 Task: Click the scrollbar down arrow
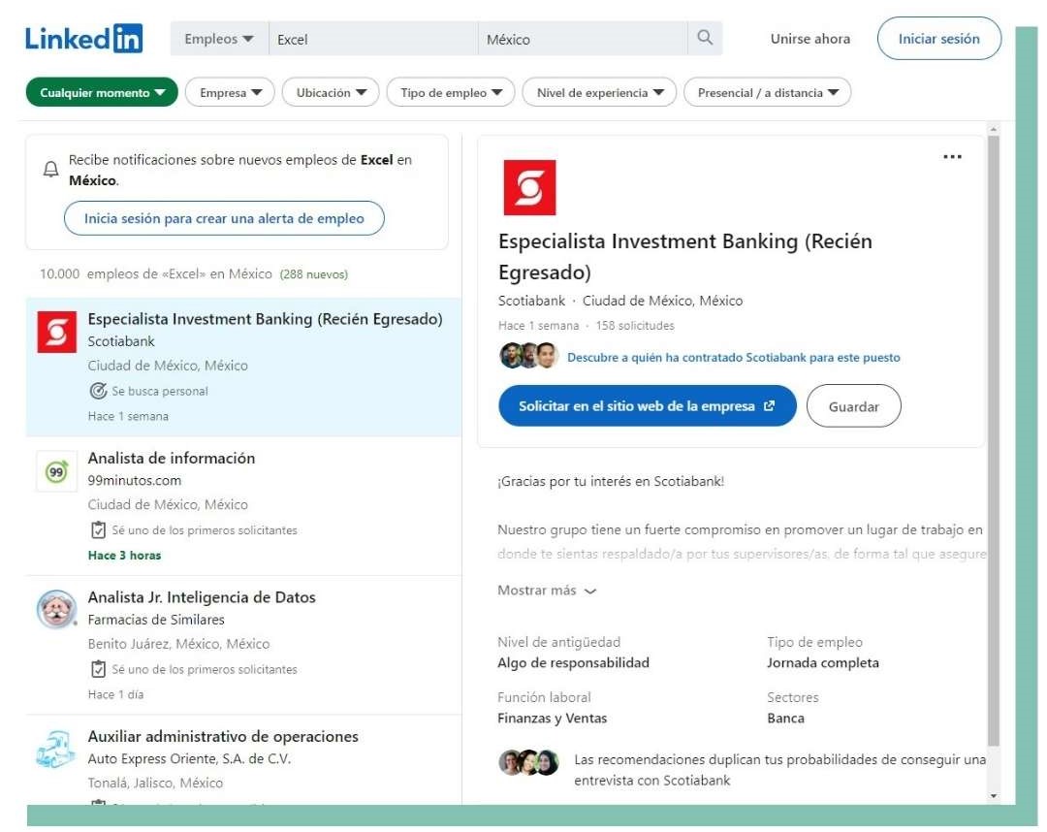tap(993, 795)
